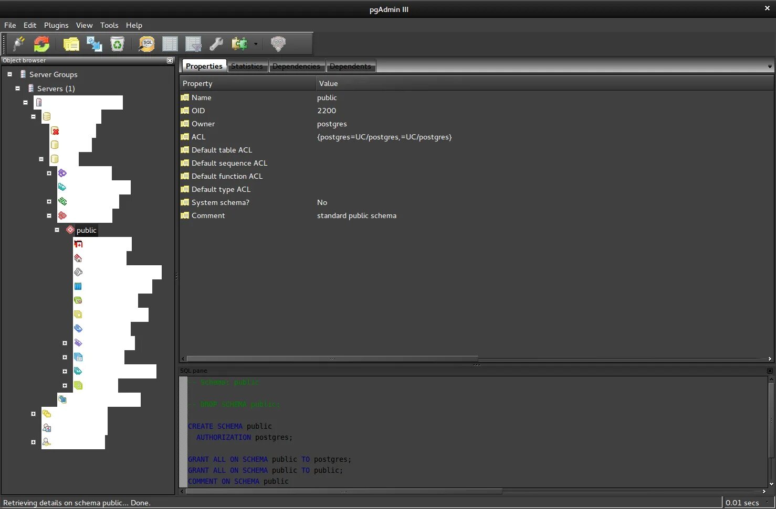This screenshot has height=509, width=776.
Task: Open object properties via yellow folders icon
Action: pyautogui.click(x=71, y=44)
